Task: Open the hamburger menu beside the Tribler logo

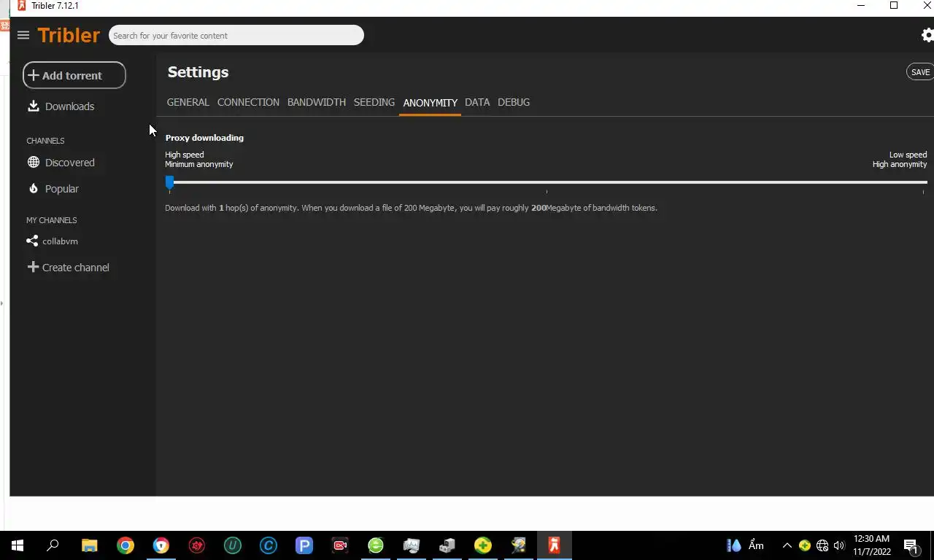Action: (23, 35)
